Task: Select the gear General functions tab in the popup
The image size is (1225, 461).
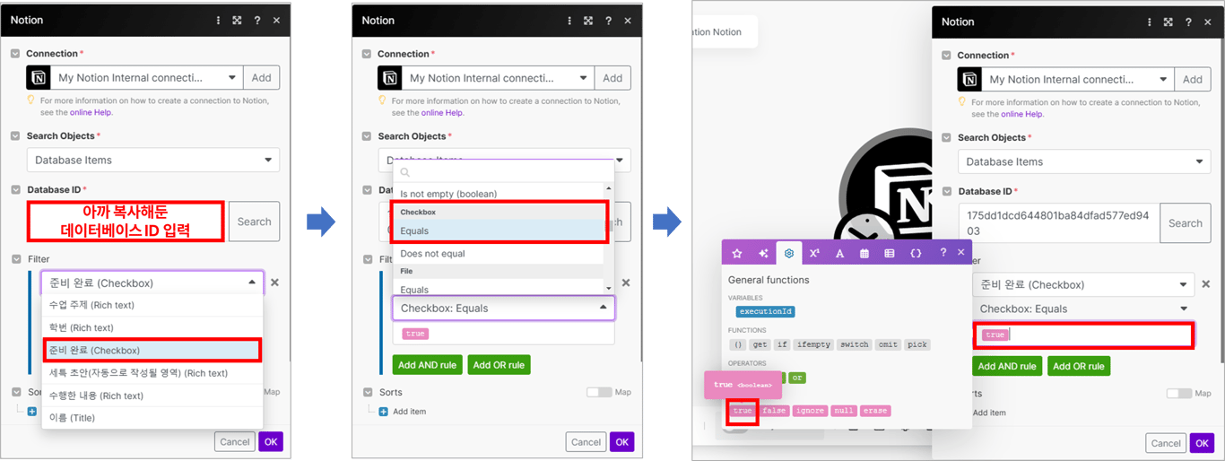Action: [789, 253]
